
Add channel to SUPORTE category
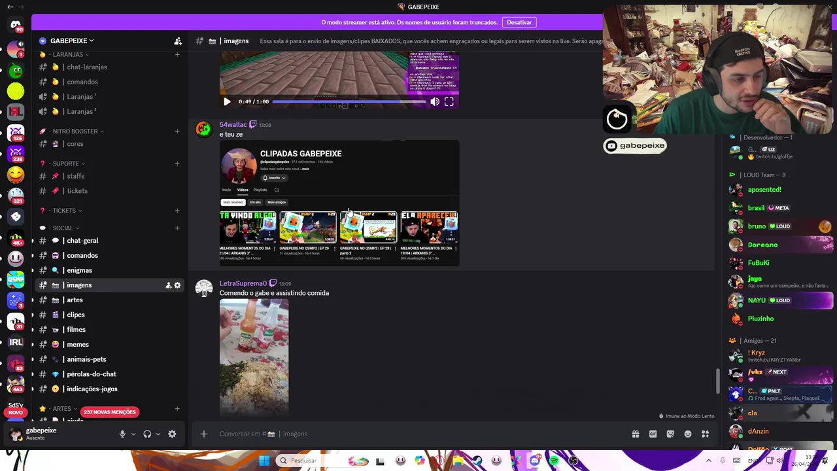tap(177, 163)
